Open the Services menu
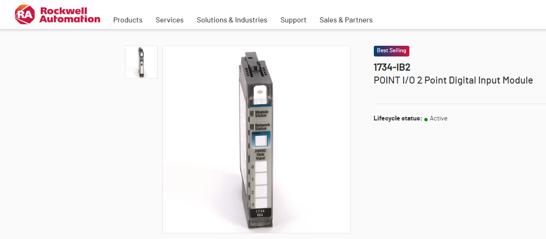 [x=169, y=20]
